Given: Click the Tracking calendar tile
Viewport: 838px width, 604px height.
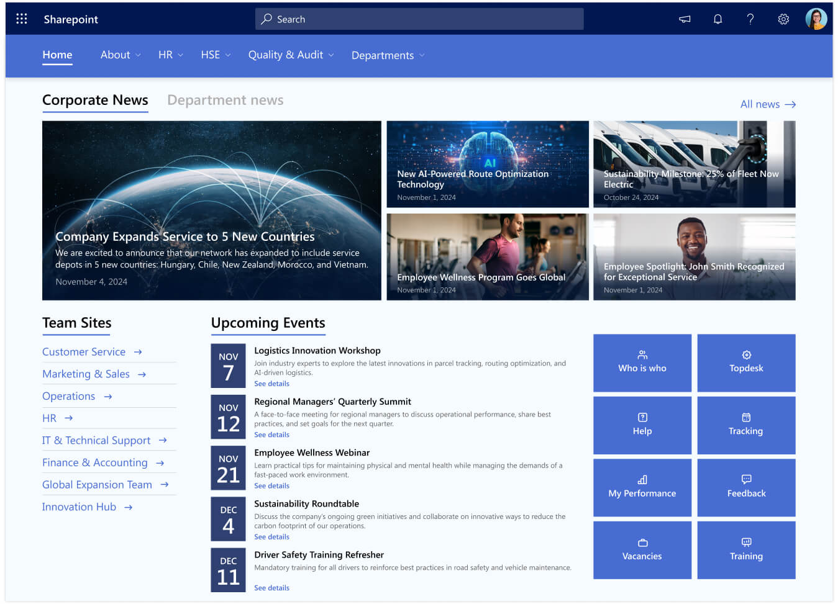Looking at the screenshot, I should [x=746, y=425].
